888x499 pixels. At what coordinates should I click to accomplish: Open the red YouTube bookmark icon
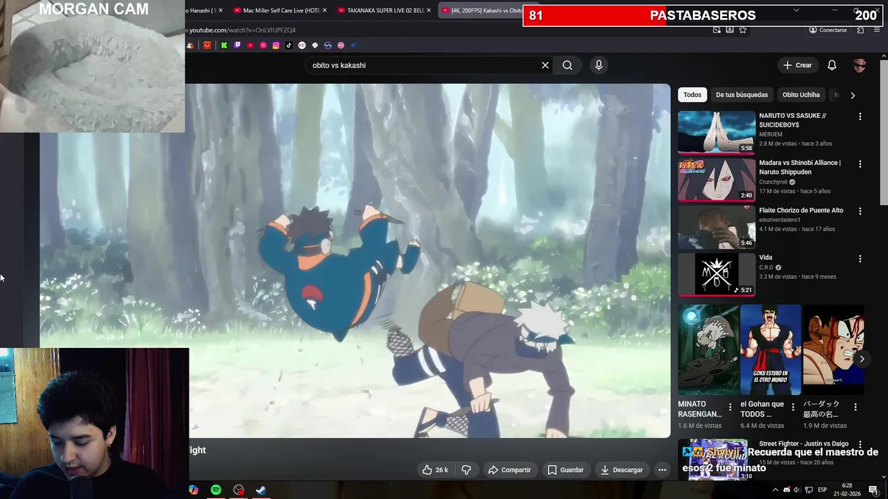click(250, 45)
